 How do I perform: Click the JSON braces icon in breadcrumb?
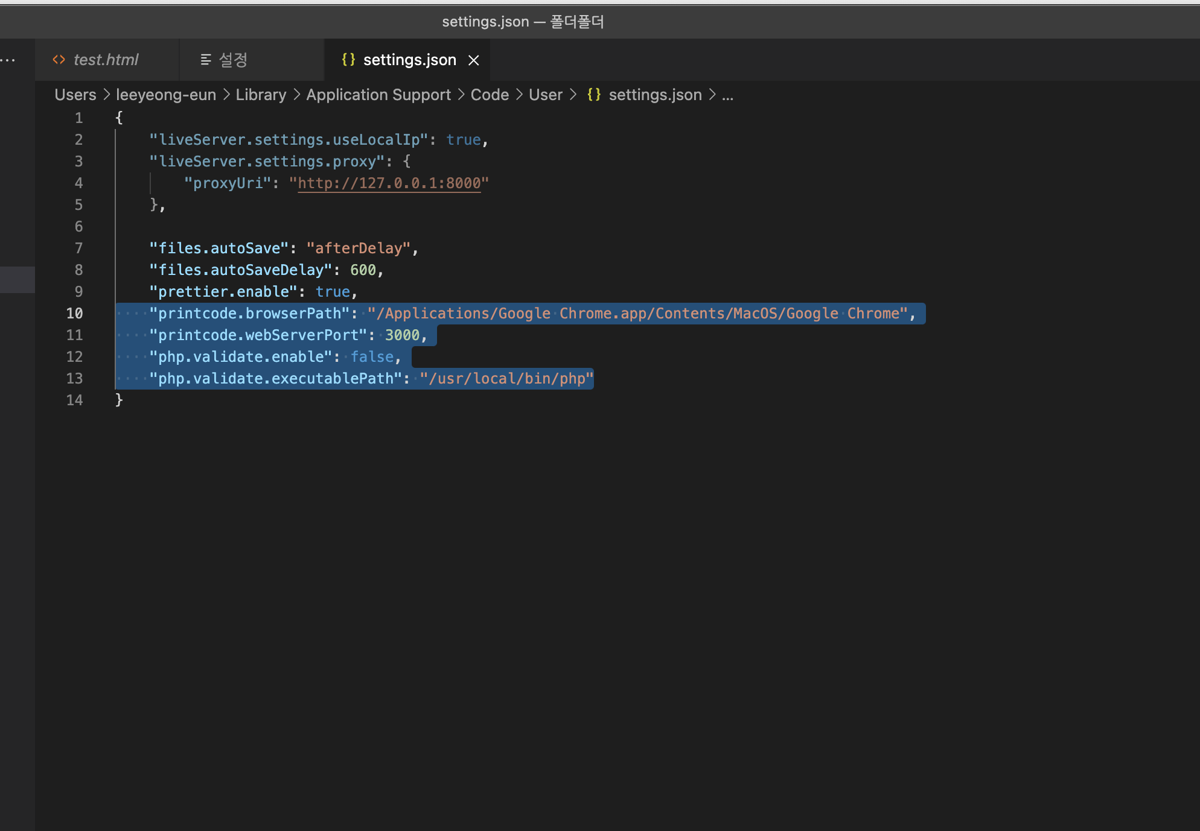coord(594,95)
